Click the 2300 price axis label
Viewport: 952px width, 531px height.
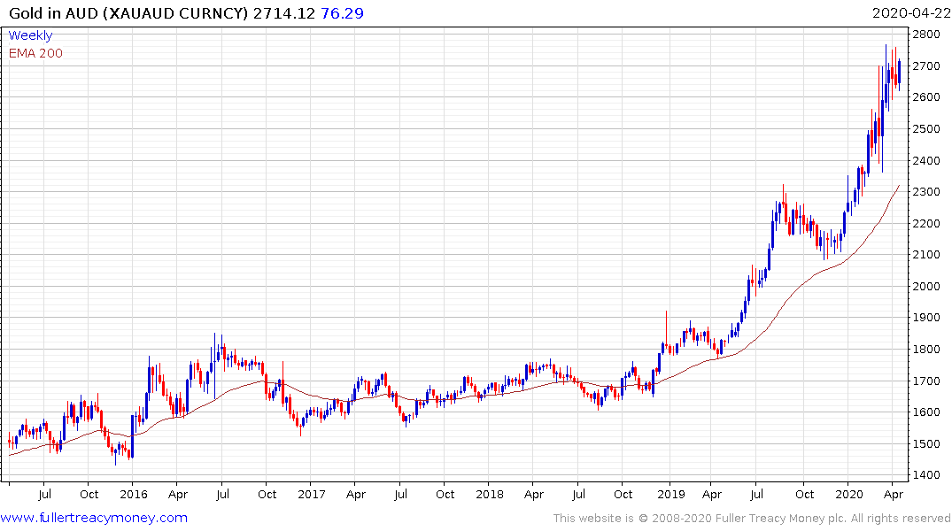[x=926, y=192]
